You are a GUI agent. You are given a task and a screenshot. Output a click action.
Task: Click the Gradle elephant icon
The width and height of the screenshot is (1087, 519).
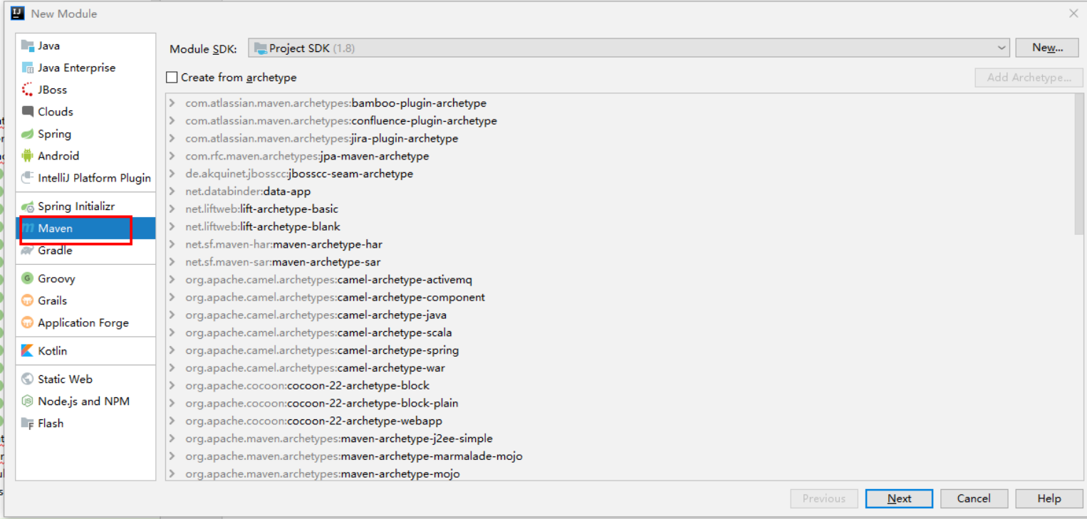[x=28, y=251]
